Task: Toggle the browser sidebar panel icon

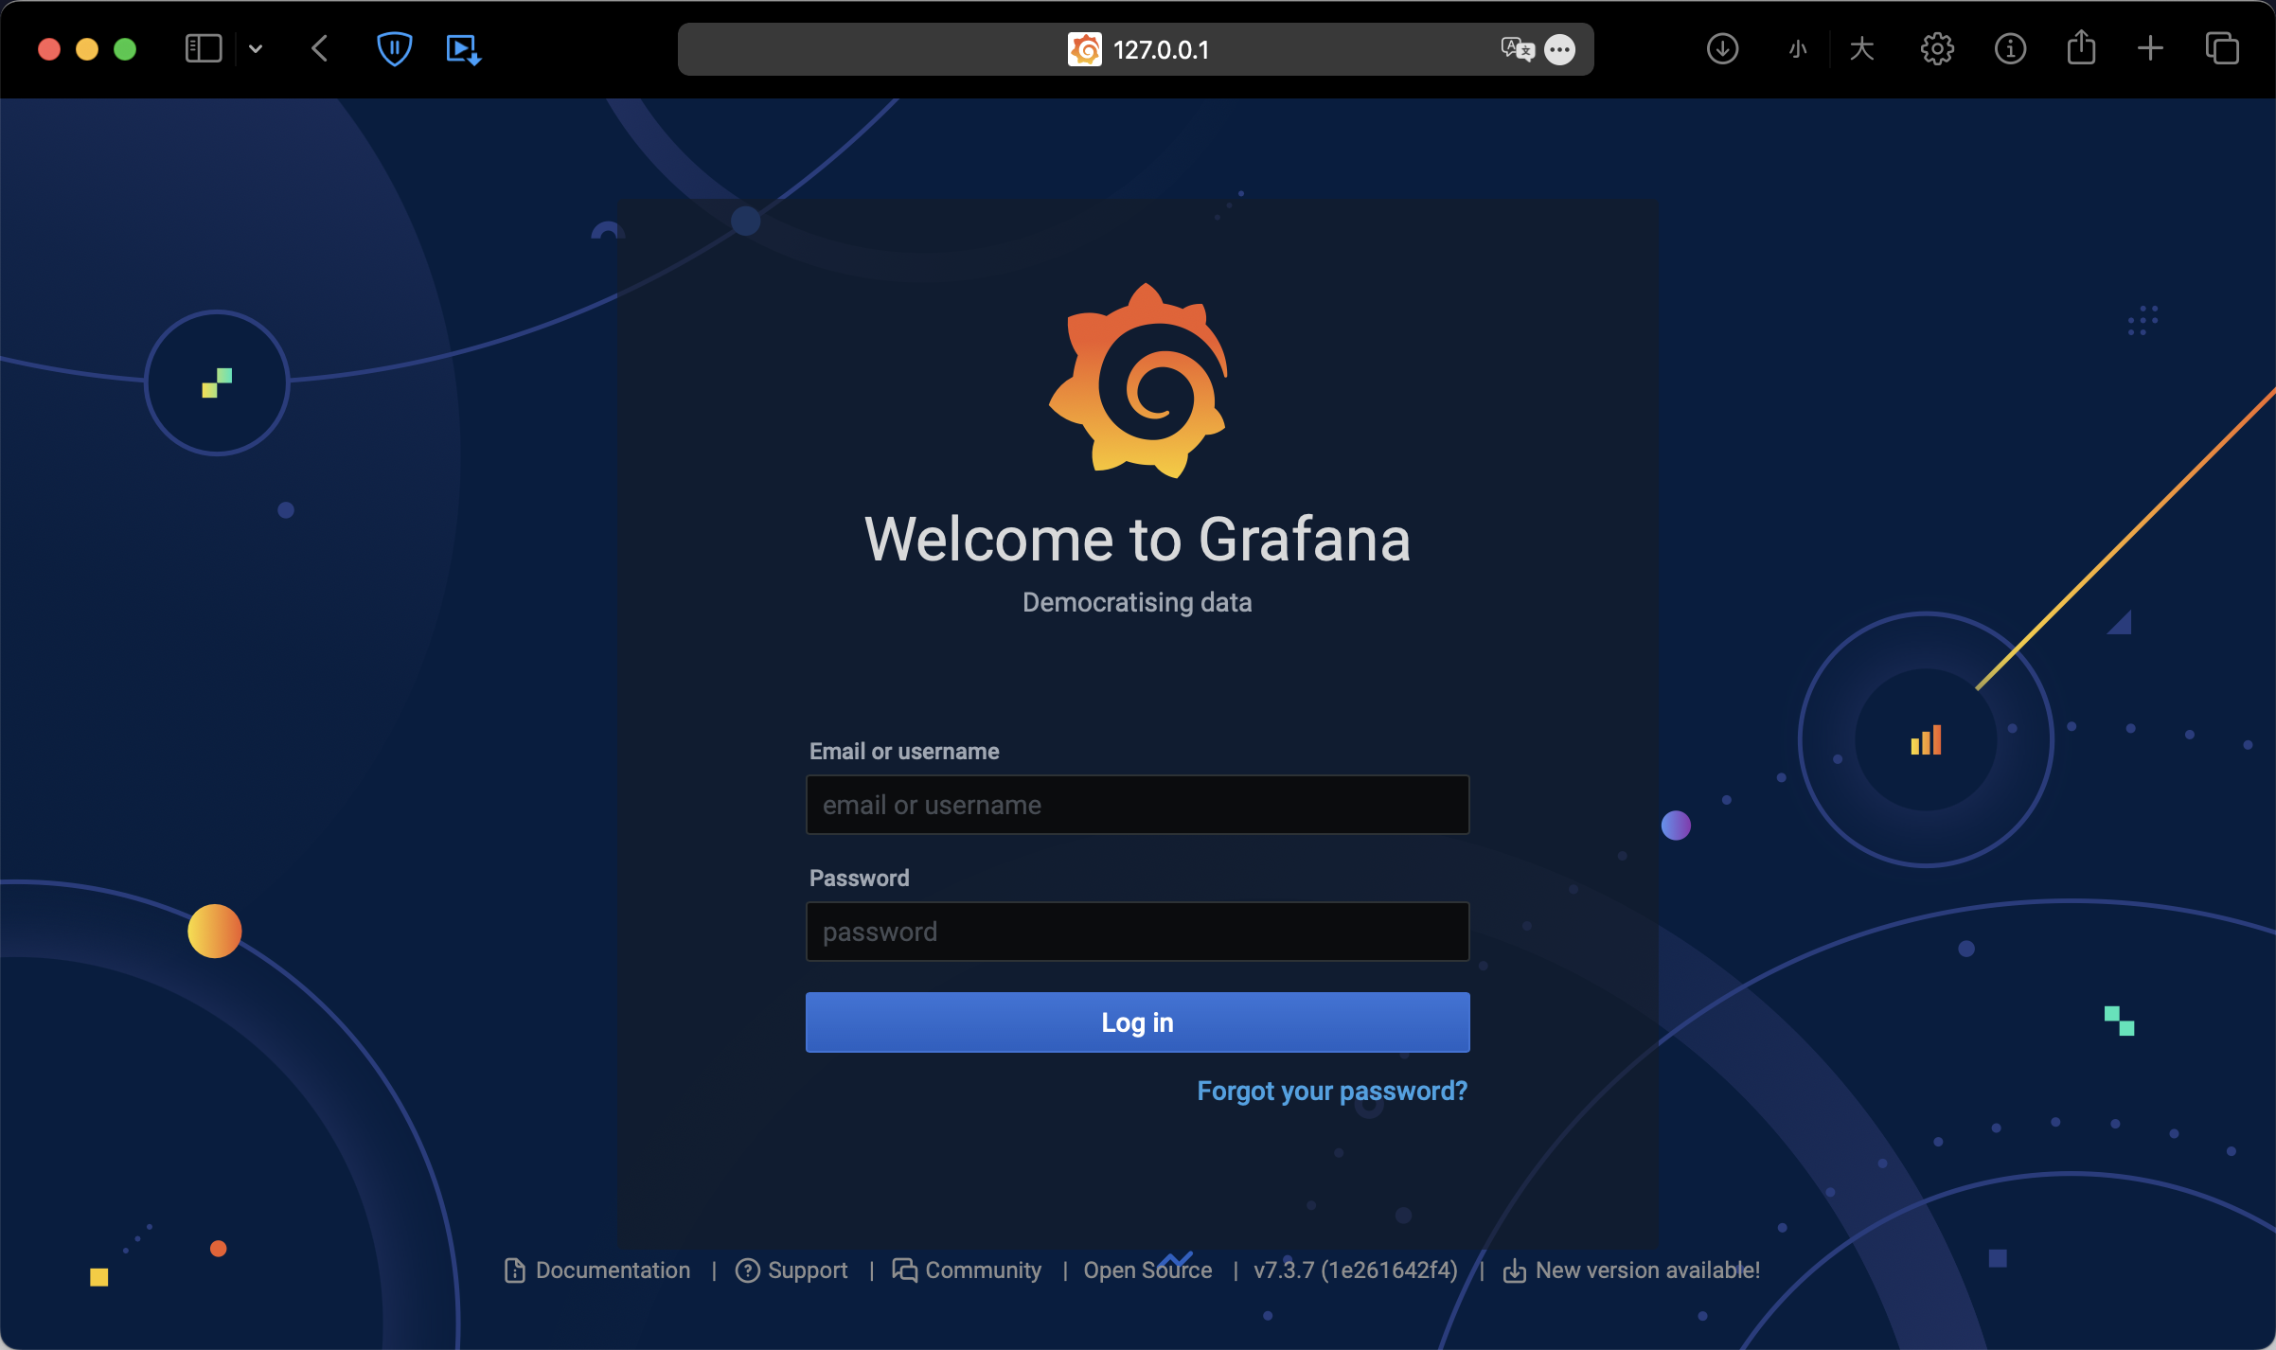Action: (203, 48)
